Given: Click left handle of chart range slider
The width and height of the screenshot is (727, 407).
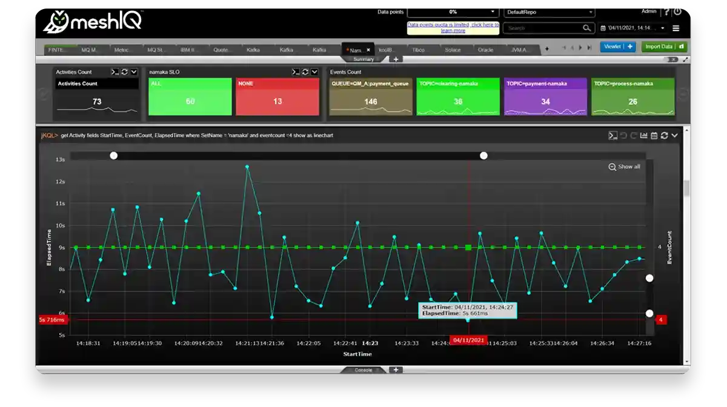Looking at the screenshot, I should click(113, 156).
